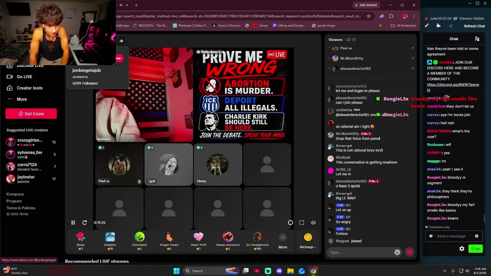Screen dimensions: 491x276
Task: Open the Program footer link
Action: click(x=14, y=201)
